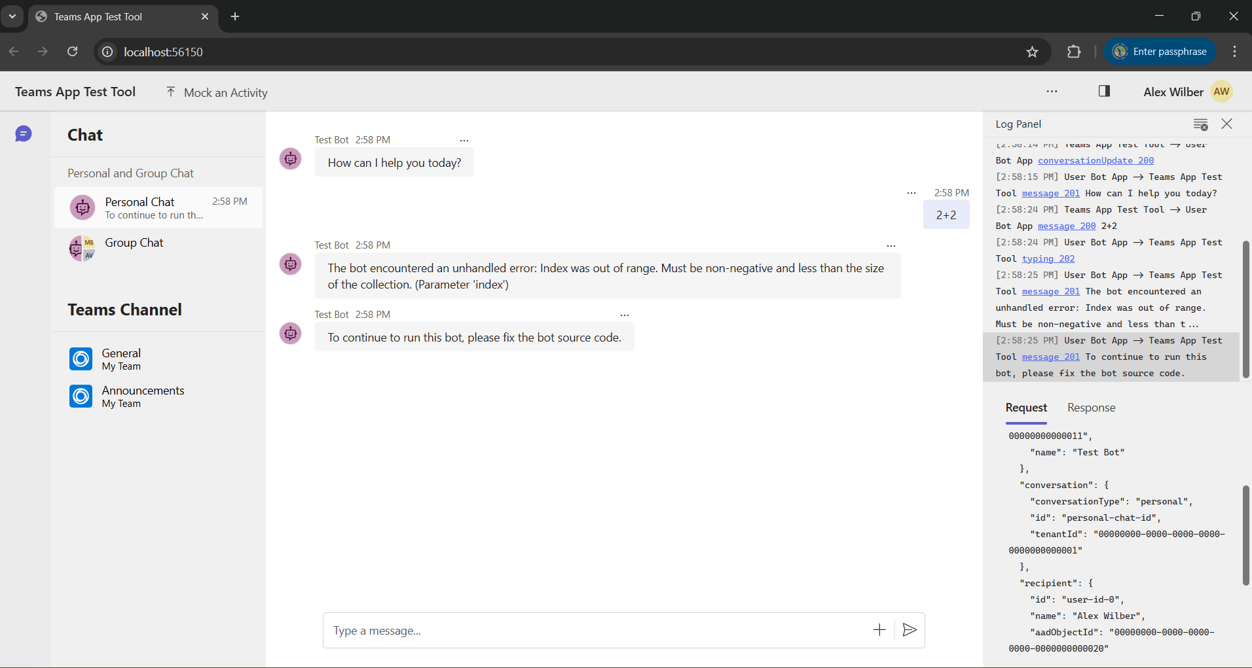Open the Announcements channel of My Team
The image size is (1252, 668).
[158, 396]
